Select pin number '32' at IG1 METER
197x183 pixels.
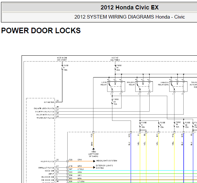pos(57,101)
